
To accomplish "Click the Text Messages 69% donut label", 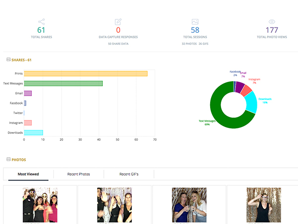I will (207, 122).
